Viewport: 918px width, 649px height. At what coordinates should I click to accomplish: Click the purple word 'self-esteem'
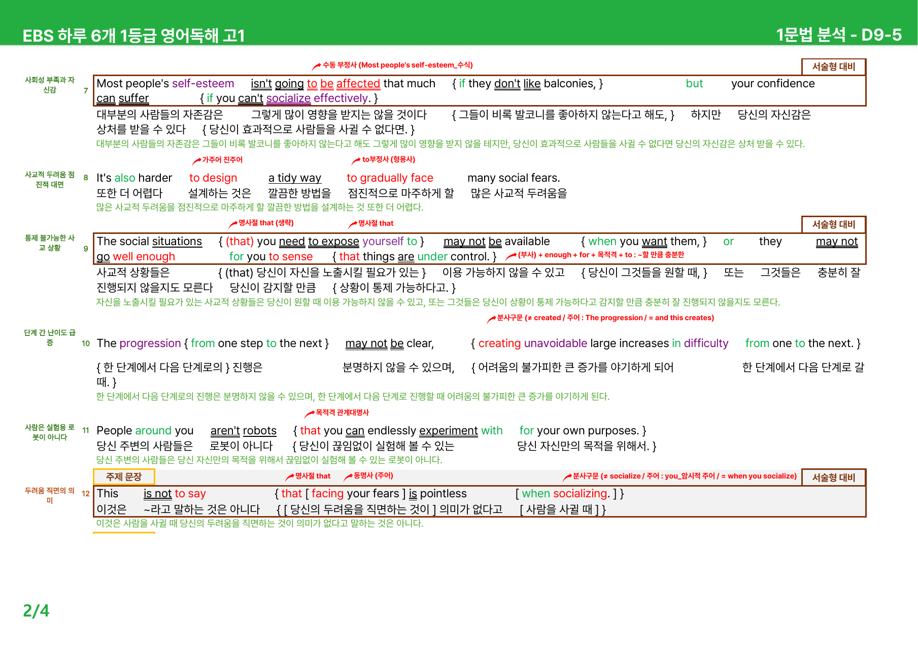pos(203,83)
